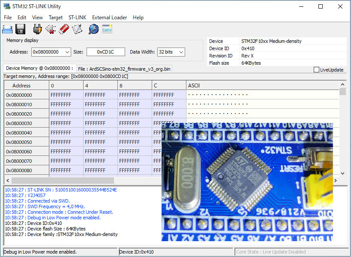This screenshot has height=257, width=351.
Task: Open the External Loader menu
Action: pos(109,18)
